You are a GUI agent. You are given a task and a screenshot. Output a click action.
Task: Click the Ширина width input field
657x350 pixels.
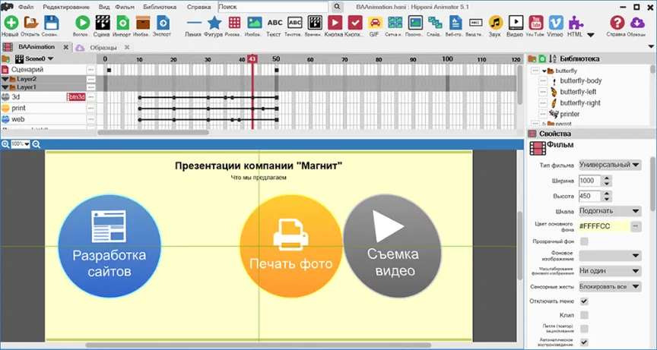(589, 181)
